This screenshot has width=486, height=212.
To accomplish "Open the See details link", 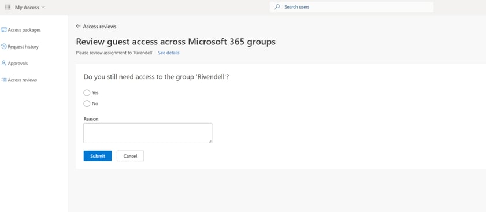I will pyautogui.click(x=169, y=53).
